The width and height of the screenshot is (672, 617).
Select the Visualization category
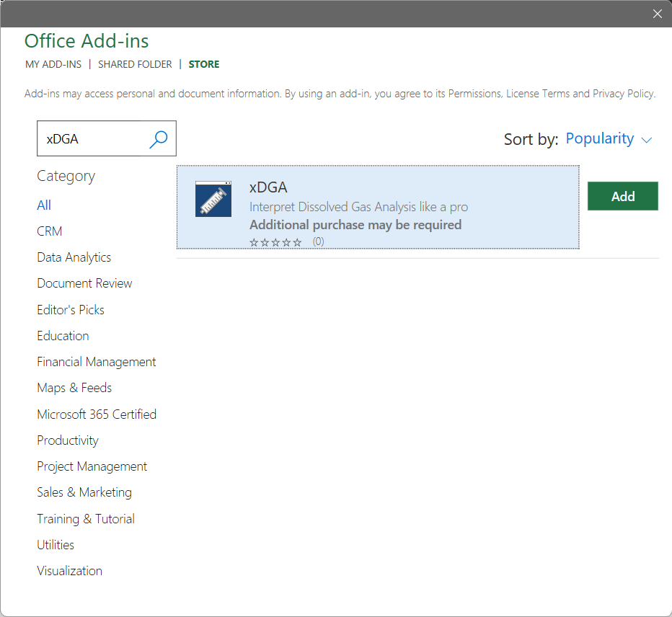tap(70, 571)
